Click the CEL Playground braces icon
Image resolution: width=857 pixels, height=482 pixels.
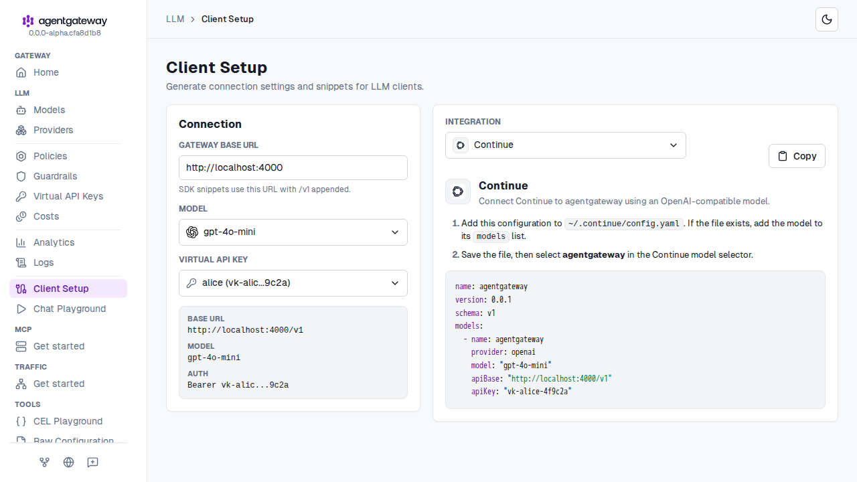[21, 421]
